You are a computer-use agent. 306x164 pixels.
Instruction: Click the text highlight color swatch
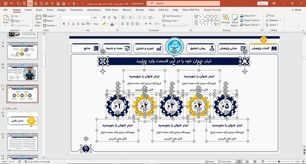(105, 24)
